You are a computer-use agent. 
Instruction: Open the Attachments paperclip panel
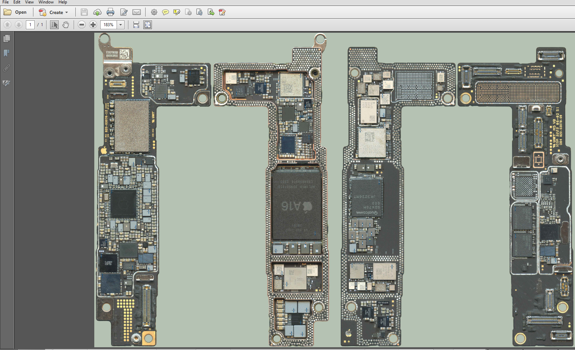coord(7,68)
